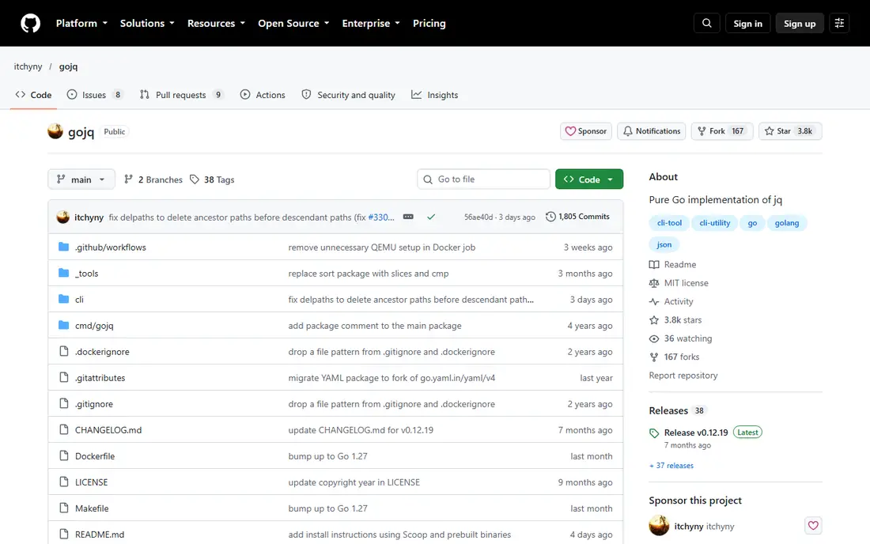The image size is (870, 544).
Task: Expand the Resources menu
Action: [x=216, y=23]
